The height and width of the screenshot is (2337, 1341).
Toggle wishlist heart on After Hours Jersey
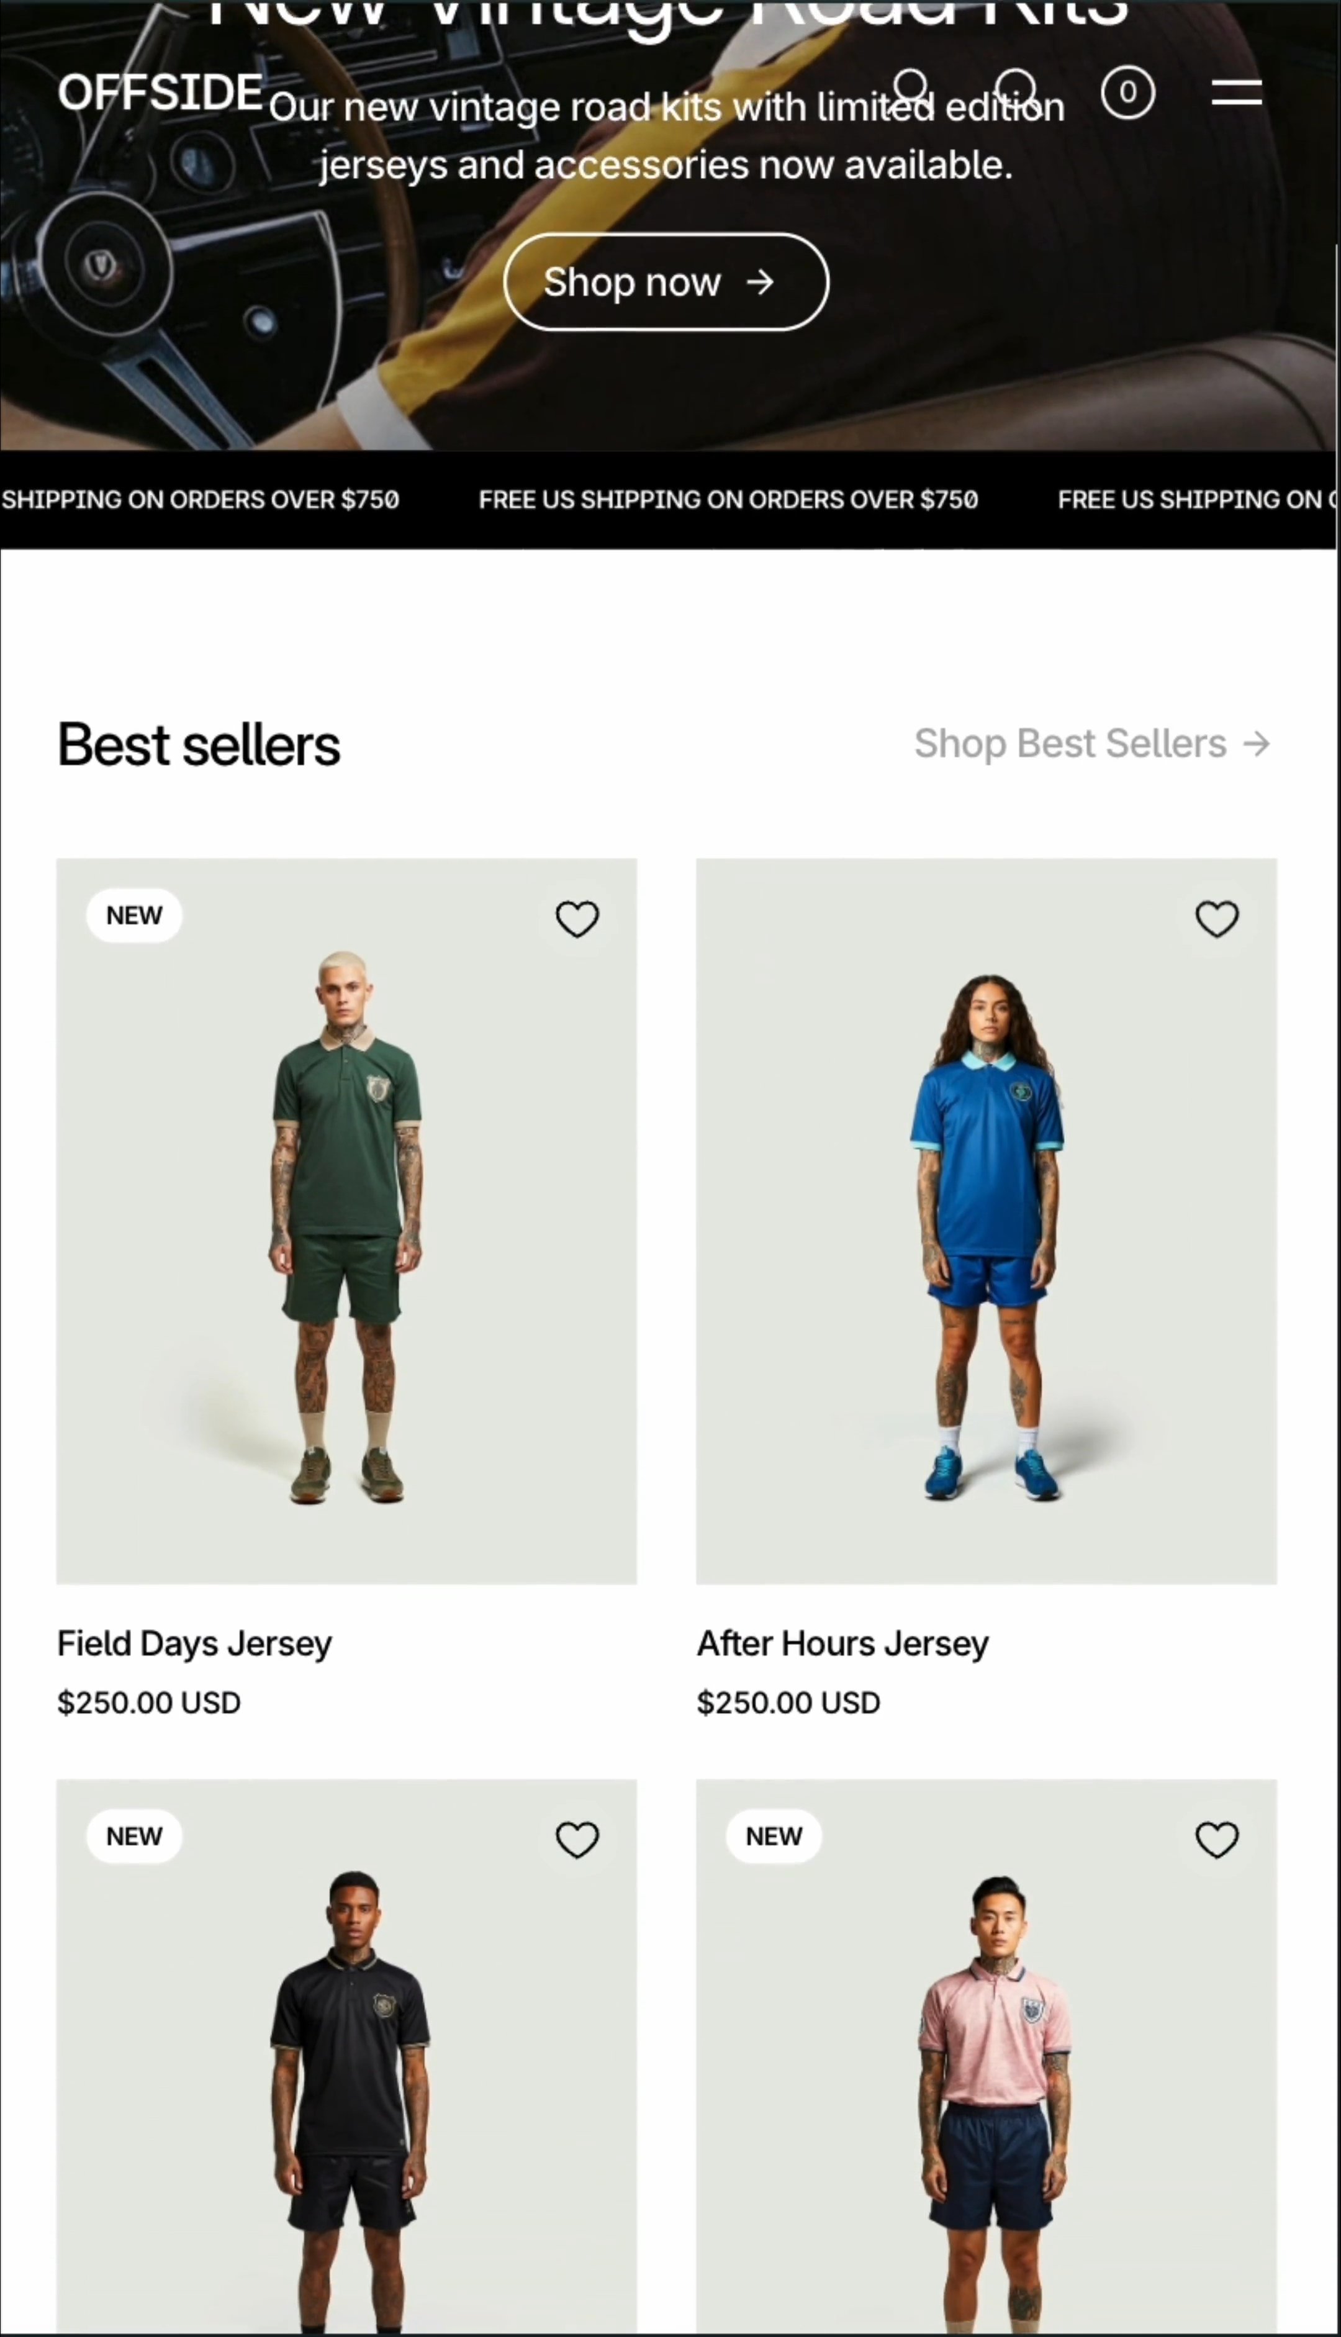[1217, 918]
